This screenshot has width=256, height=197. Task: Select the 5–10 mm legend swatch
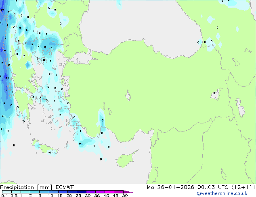44,192
